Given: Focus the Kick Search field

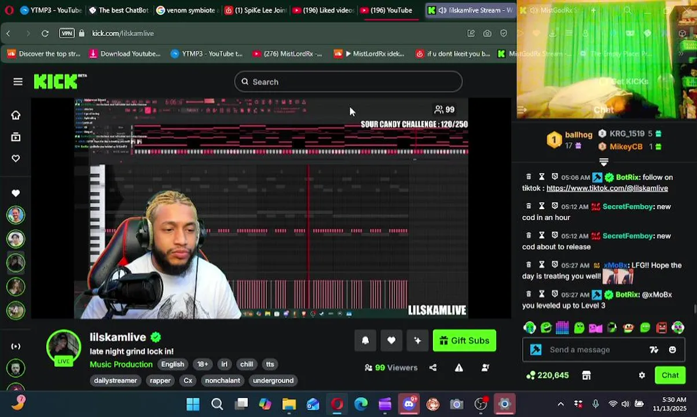Looking at the screenshot, I should coord(348,82).
